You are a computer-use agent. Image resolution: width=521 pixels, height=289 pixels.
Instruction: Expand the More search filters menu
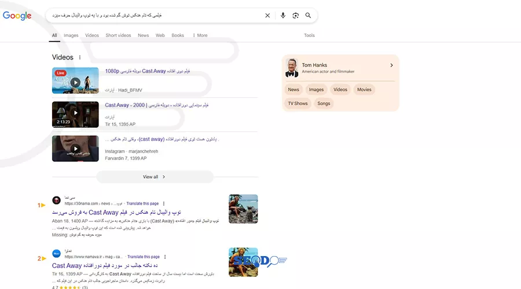pos(200,35)
